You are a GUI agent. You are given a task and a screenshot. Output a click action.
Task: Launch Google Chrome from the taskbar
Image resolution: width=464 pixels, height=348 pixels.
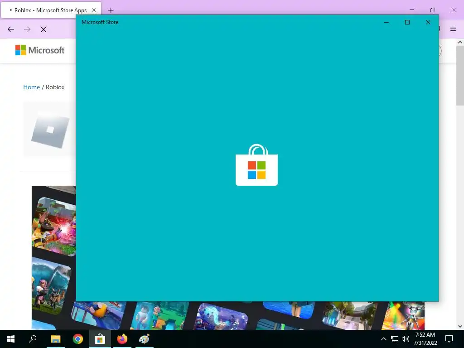(77, 339)
